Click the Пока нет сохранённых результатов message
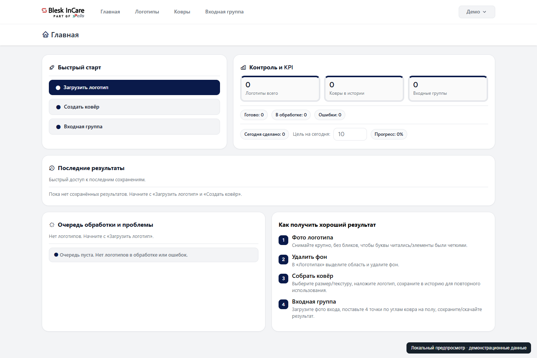537x358 pixels. coord(145,194)
